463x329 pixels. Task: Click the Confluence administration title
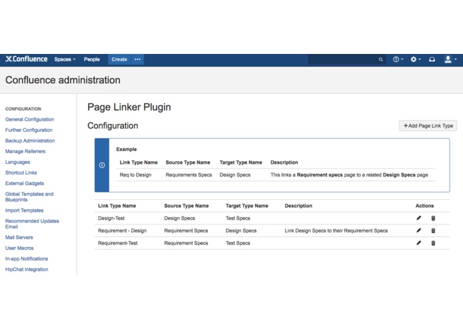click(63, 80)
